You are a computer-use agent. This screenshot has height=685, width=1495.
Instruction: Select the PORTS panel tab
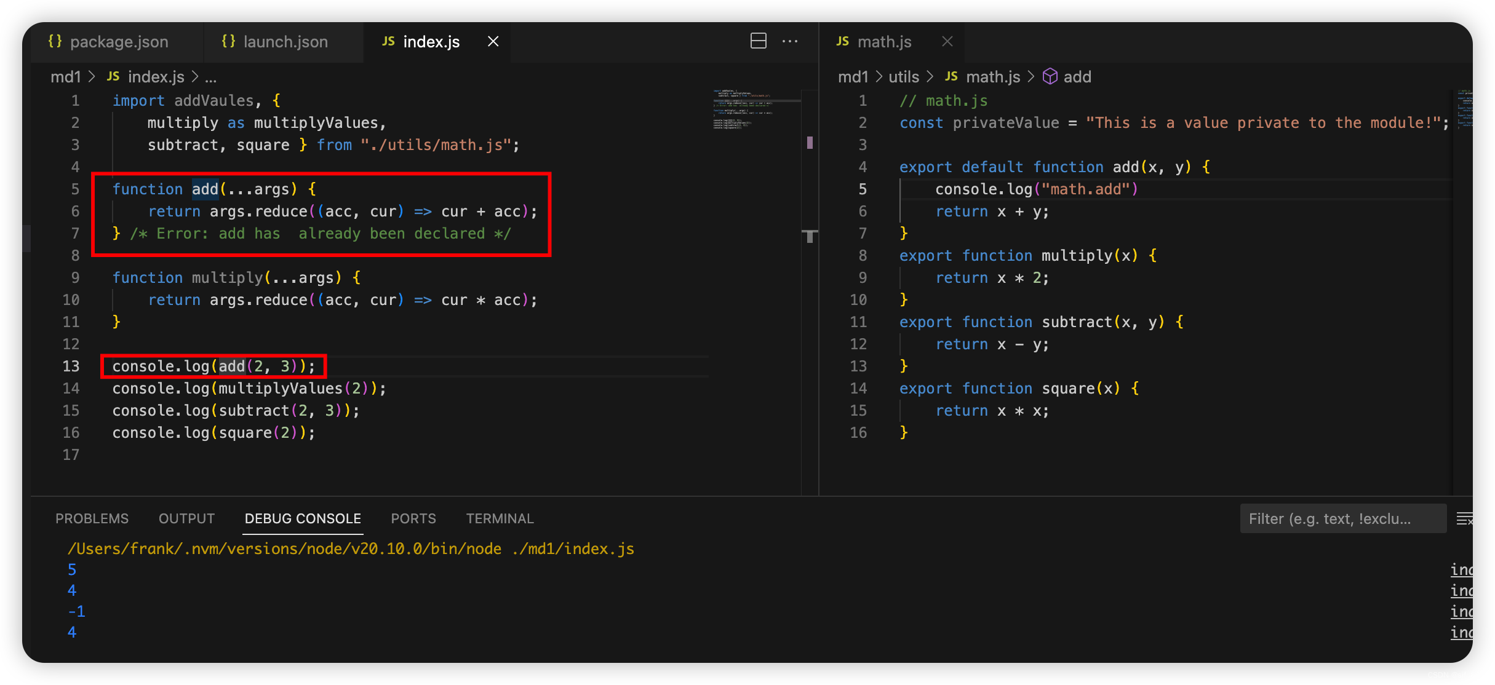tap(413, 518)
